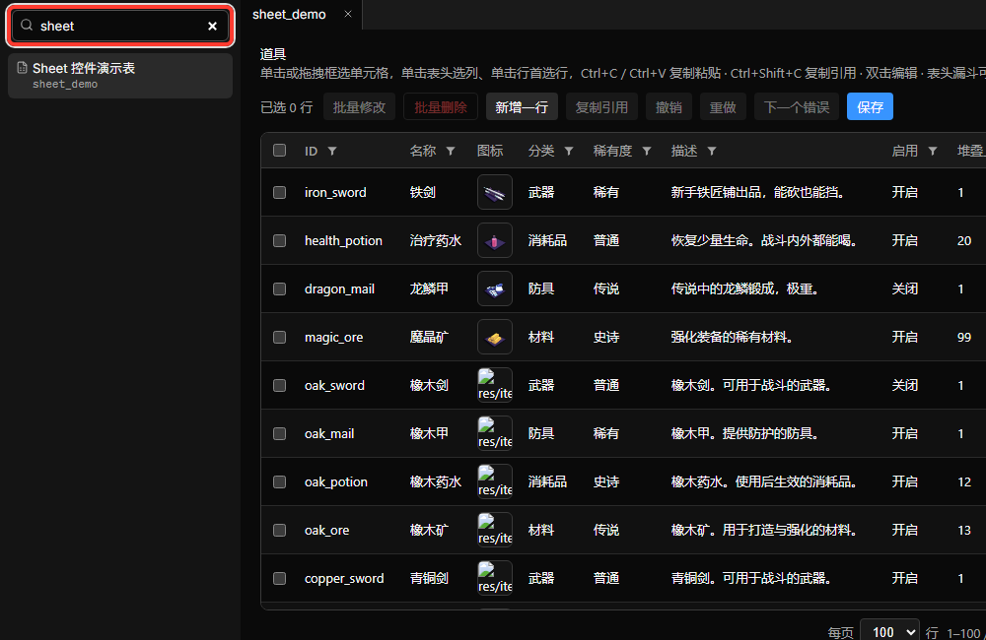986x640 pixels.
Task: Click the broken icon of oak_ore
Action: (x=495, y=530)
